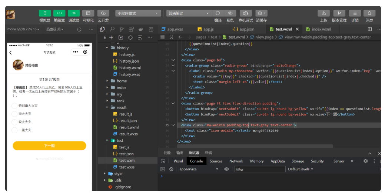
Task: Open 热重载 hot reload dropdown
Action: [x=55, y=29]
